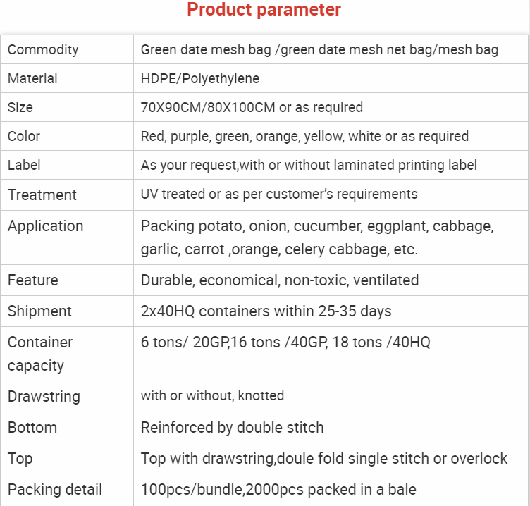Select the Color row label

tap(24, 136)
